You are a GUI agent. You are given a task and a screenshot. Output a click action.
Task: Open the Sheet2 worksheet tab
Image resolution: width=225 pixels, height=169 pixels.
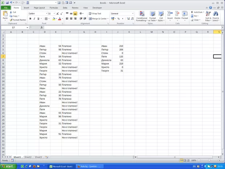tap(28, 157)
